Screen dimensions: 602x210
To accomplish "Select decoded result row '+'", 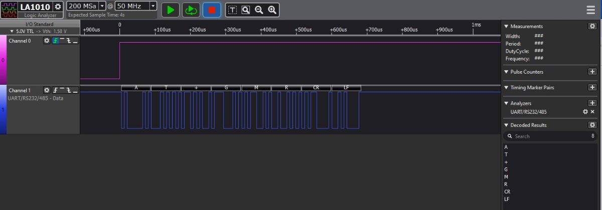I will coord(551,162).
